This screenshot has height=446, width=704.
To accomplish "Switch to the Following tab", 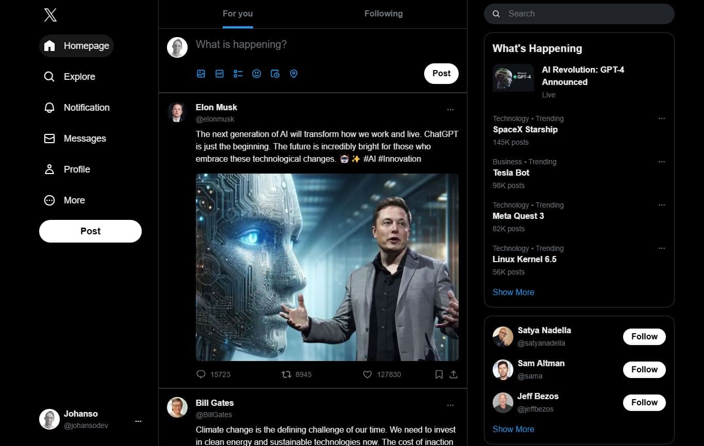I will pos(383,14).
